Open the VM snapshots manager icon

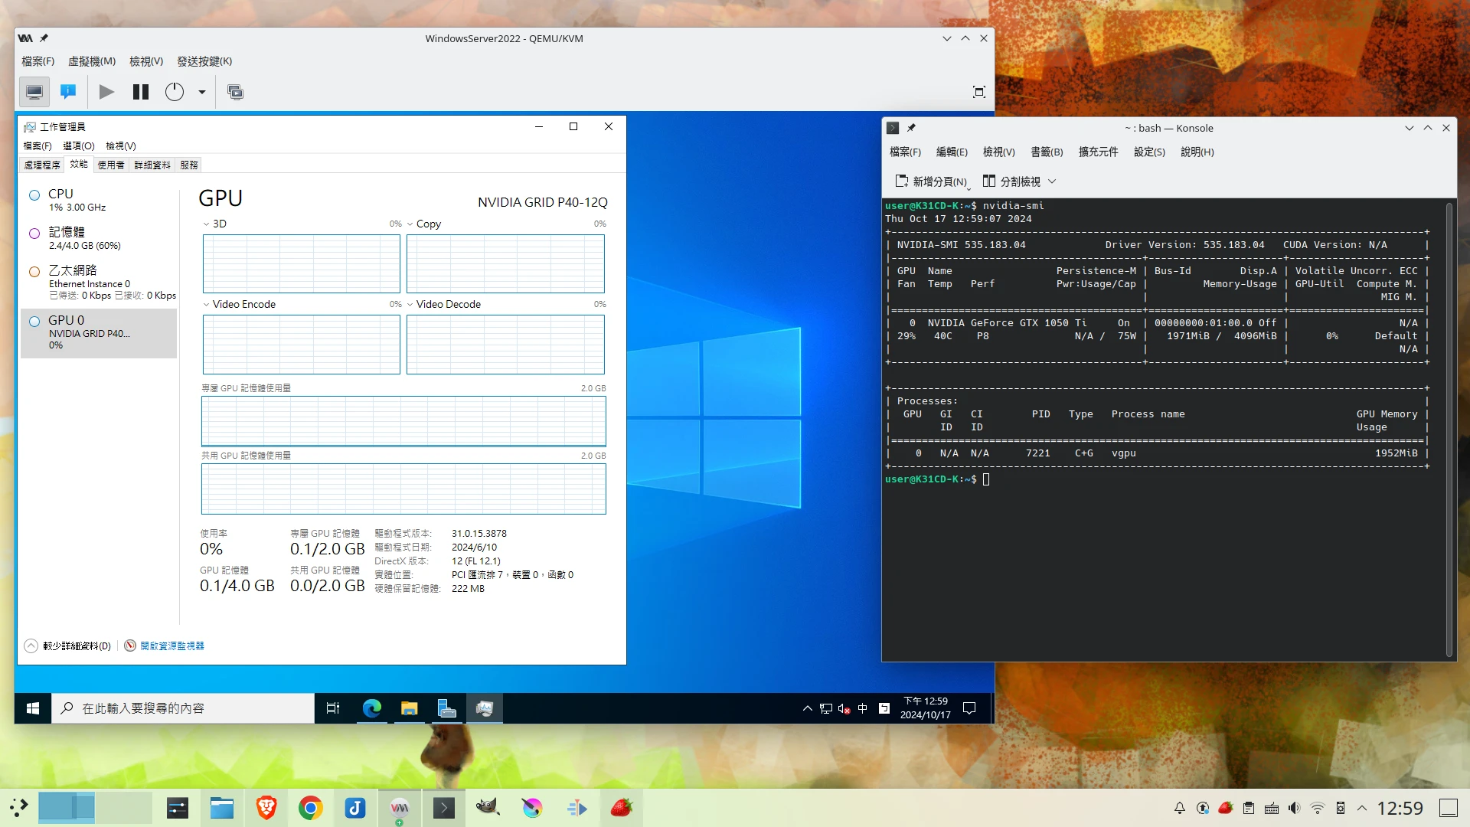click(x=235, y=92)
